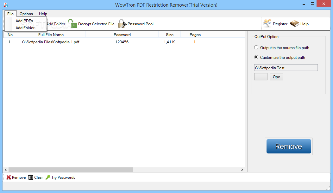333x193 pixels.
Task: Click the big blue Remove button
Action: (x=289, y=146)
